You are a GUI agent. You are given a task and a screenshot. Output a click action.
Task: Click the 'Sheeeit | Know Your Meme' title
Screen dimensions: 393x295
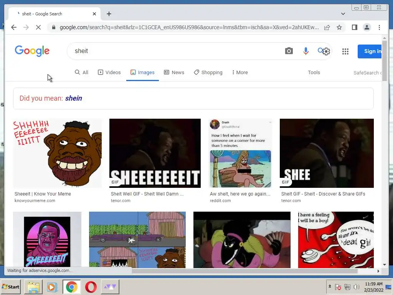click(43, 194)
